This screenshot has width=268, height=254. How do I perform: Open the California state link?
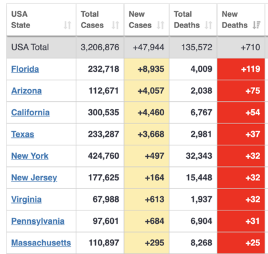(x=30, y=113)
